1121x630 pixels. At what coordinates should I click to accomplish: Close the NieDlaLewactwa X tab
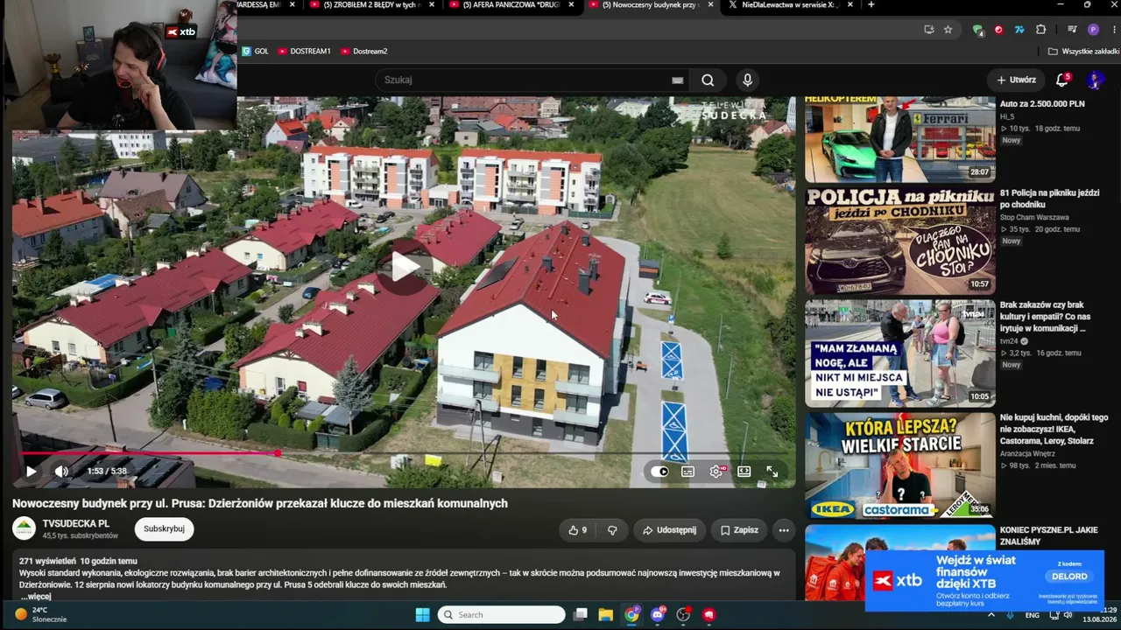click(850, 4)
